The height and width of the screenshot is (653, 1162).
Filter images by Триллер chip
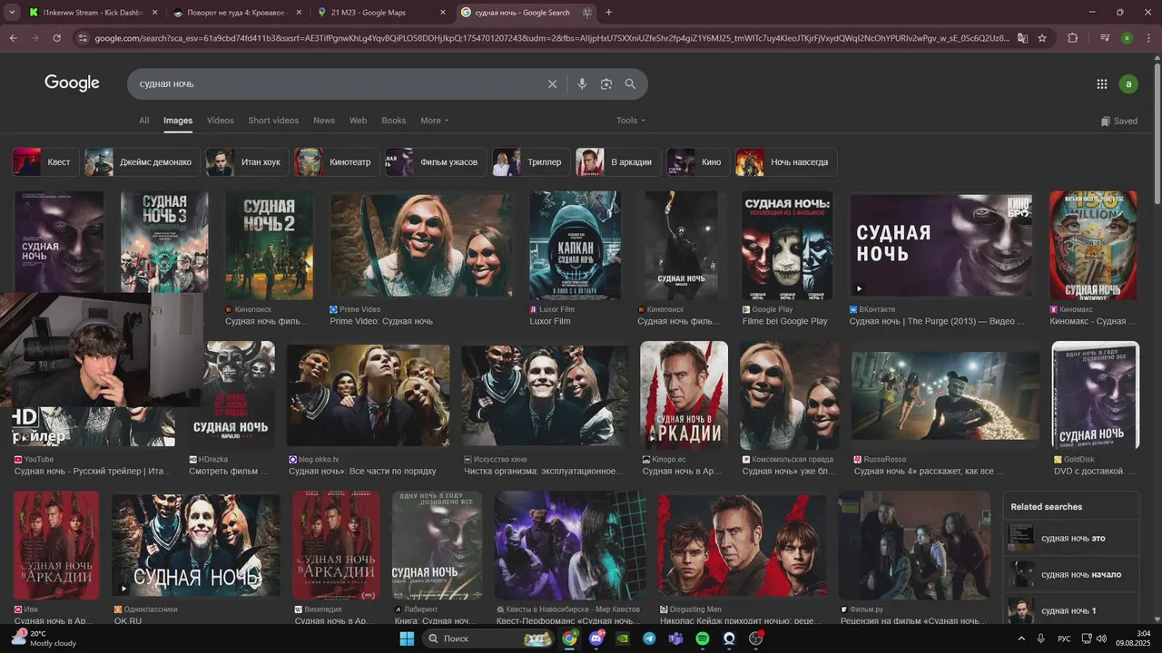point(531,162)
